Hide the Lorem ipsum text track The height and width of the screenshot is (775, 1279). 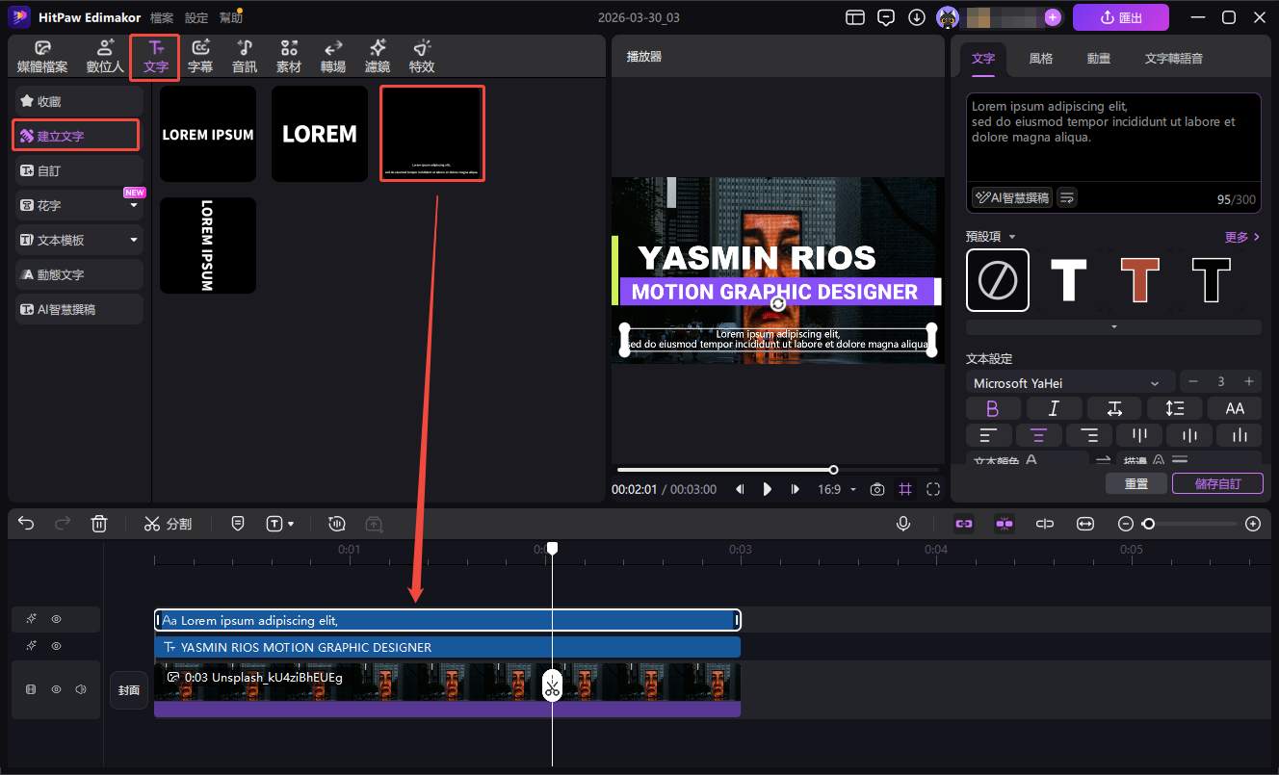(x=57, y=619)
